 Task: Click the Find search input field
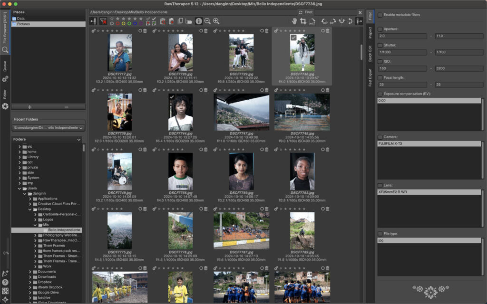point(335,12)
